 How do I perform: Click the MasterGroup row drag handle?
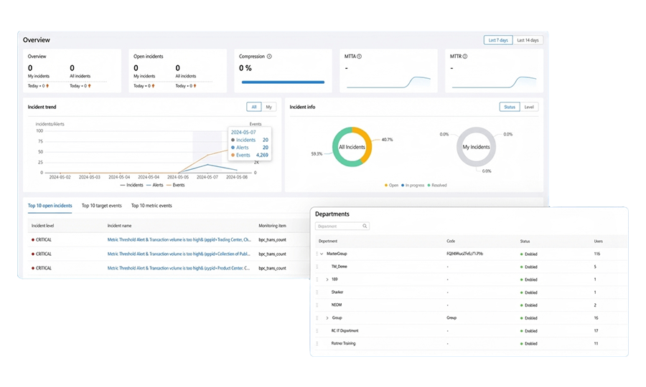(317, 254)
